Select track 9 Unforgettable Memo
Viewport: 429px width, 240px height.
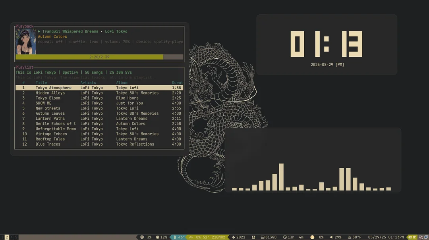click(99, 129)
